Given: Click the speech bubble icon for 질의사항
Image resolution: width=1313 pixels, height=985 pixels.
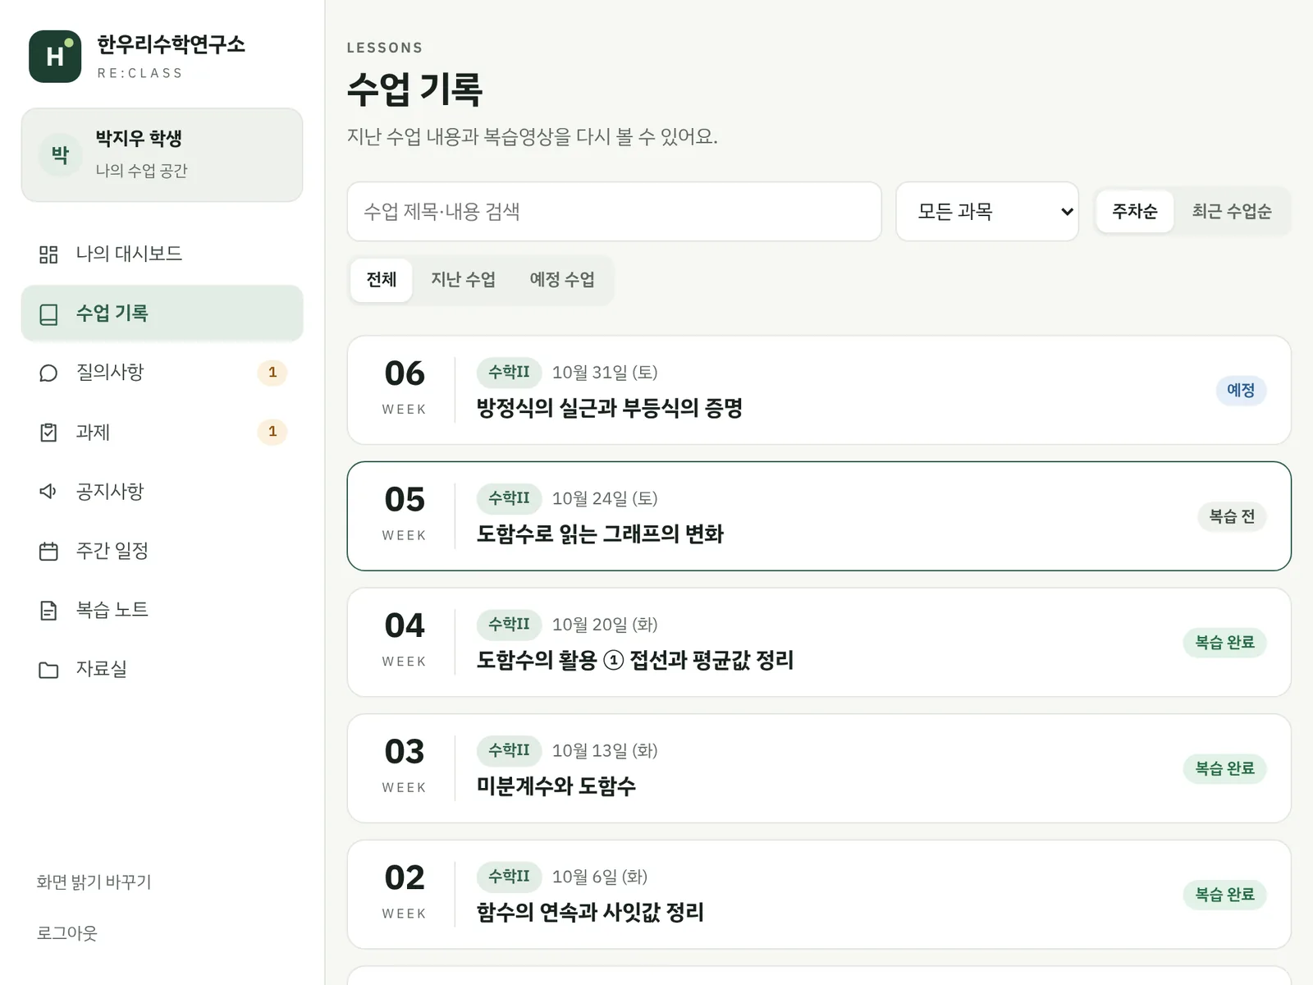Looking at the screenshot, I should (48, 373).
